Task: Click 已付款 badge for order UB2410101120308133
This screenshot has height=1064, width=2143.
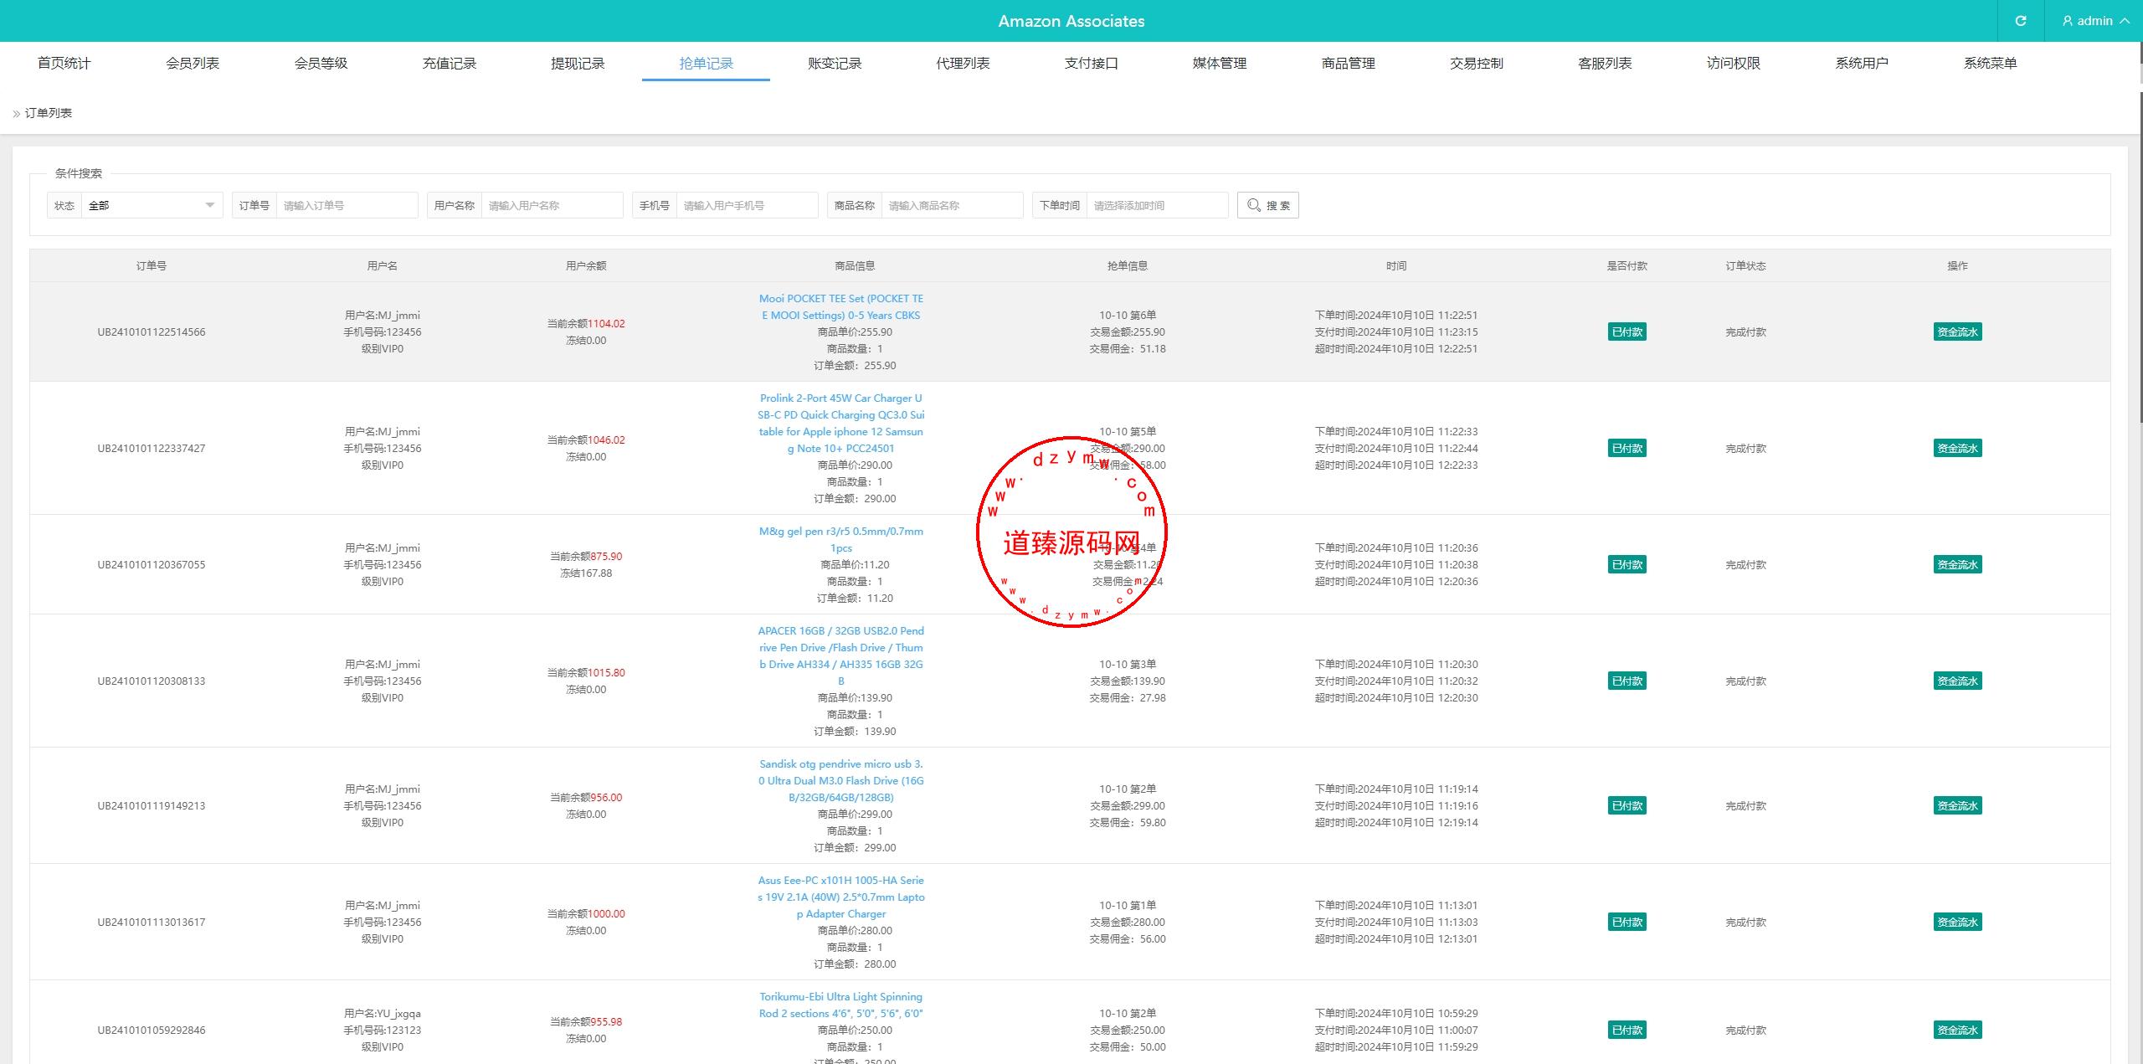Action: [x=1627, y=681]
